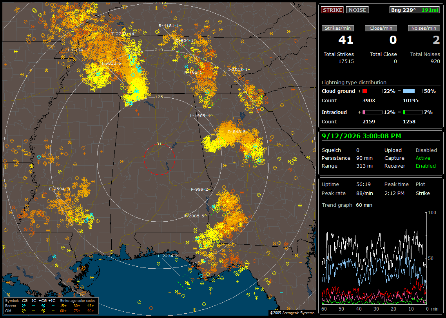Click storm cell label F-999-2
This screenshot has height=318, width=446.
click(x=199, y=189)
